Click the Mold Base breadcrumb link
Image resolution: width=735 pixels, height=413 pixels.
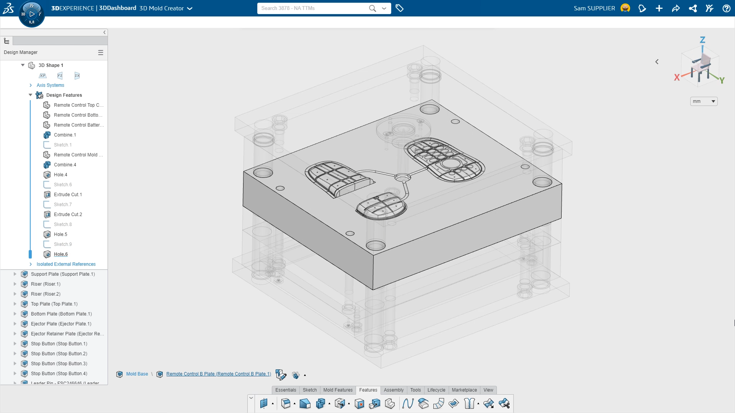coord(137,374)
